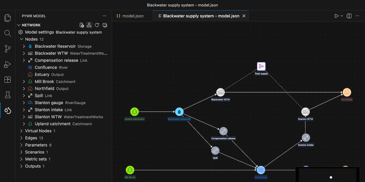Click the new model file icon in Network header
The image size is (365, 182).
click(x=82, y=25)
